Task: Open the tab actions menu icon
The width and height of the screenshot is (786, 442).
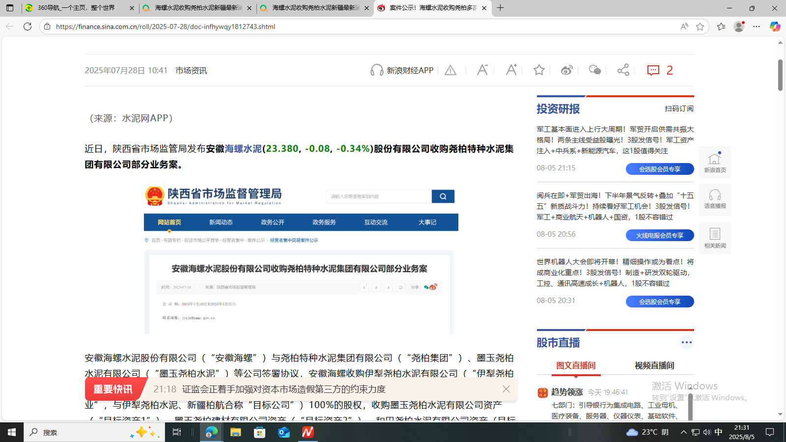Action: click(10, 8)
